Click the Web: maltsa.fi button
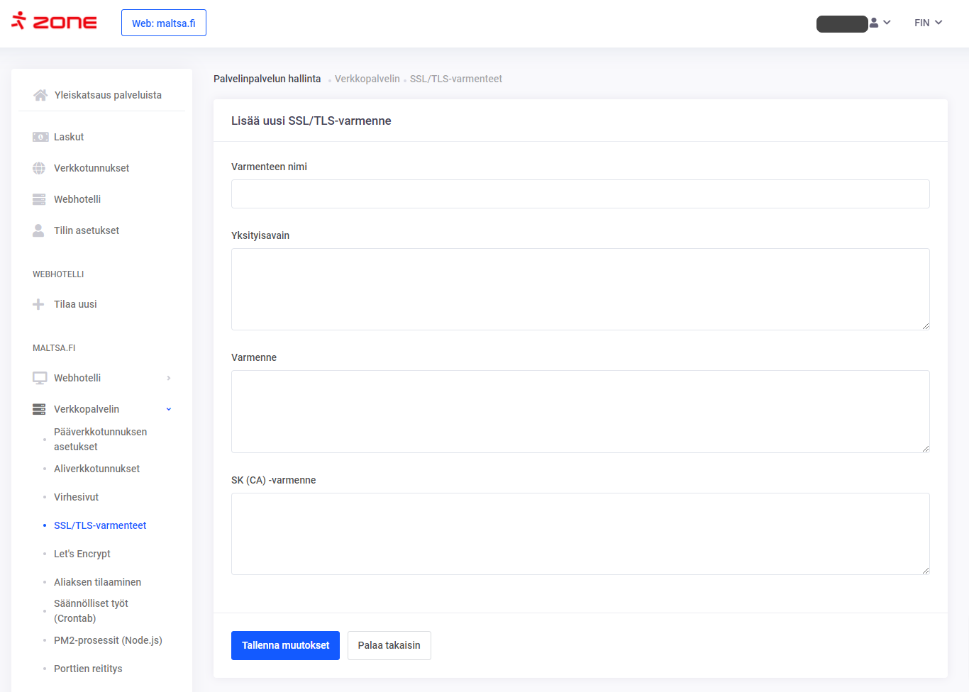The image size is (969, 692). point(164,23)
